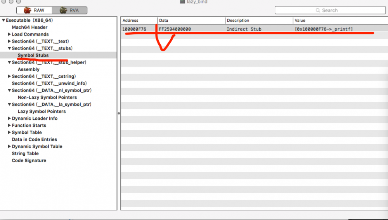This screenshot has width=388, height=220.
Task: Select the Symbol Stubs item
Action: [33, 55]
